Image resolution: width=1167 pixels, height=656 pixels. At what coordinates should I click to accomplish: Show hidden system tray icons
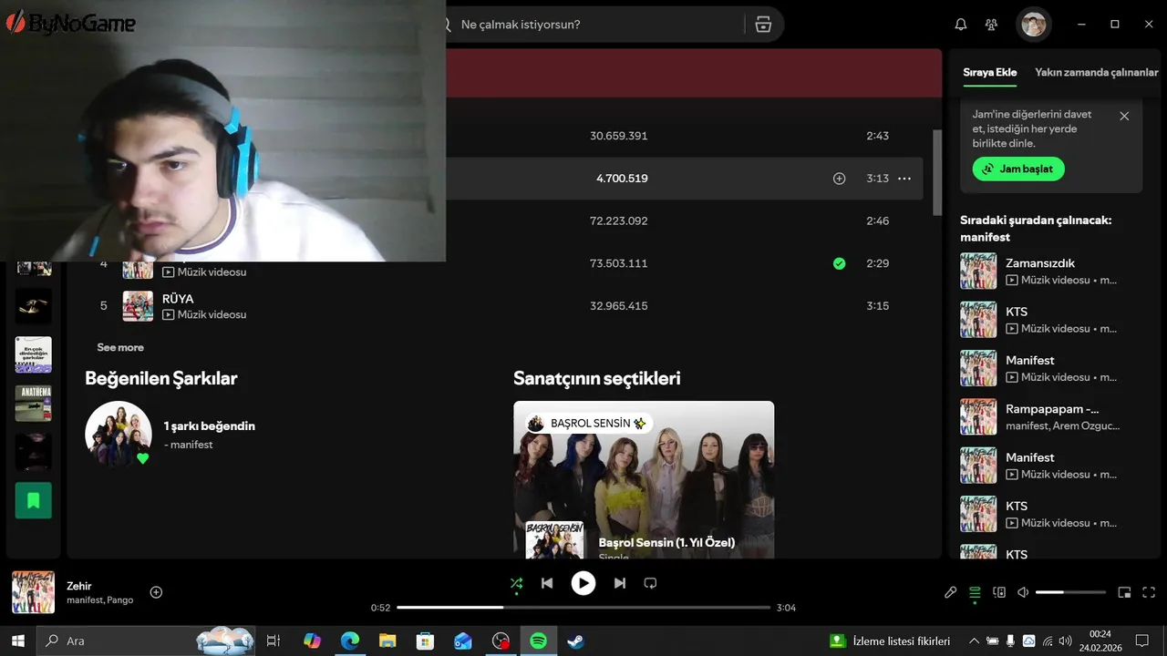coord(974,641)
